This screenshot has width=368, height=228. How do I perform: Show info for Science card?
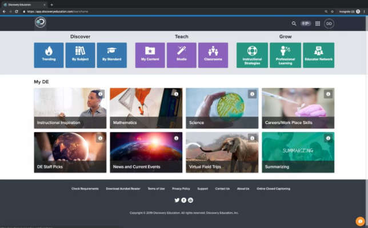[253, 94]
